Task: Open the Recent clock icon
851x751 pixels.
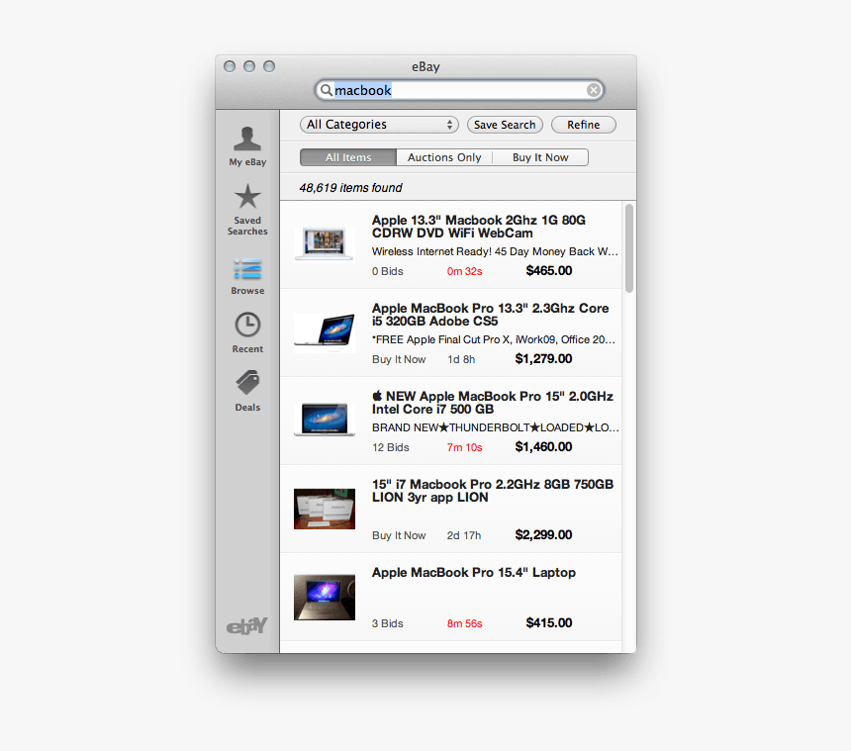Action: coord(247,325)
